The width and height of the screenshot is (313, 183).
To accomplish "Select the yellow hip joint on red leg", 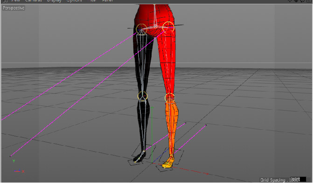I will [168, 27].
